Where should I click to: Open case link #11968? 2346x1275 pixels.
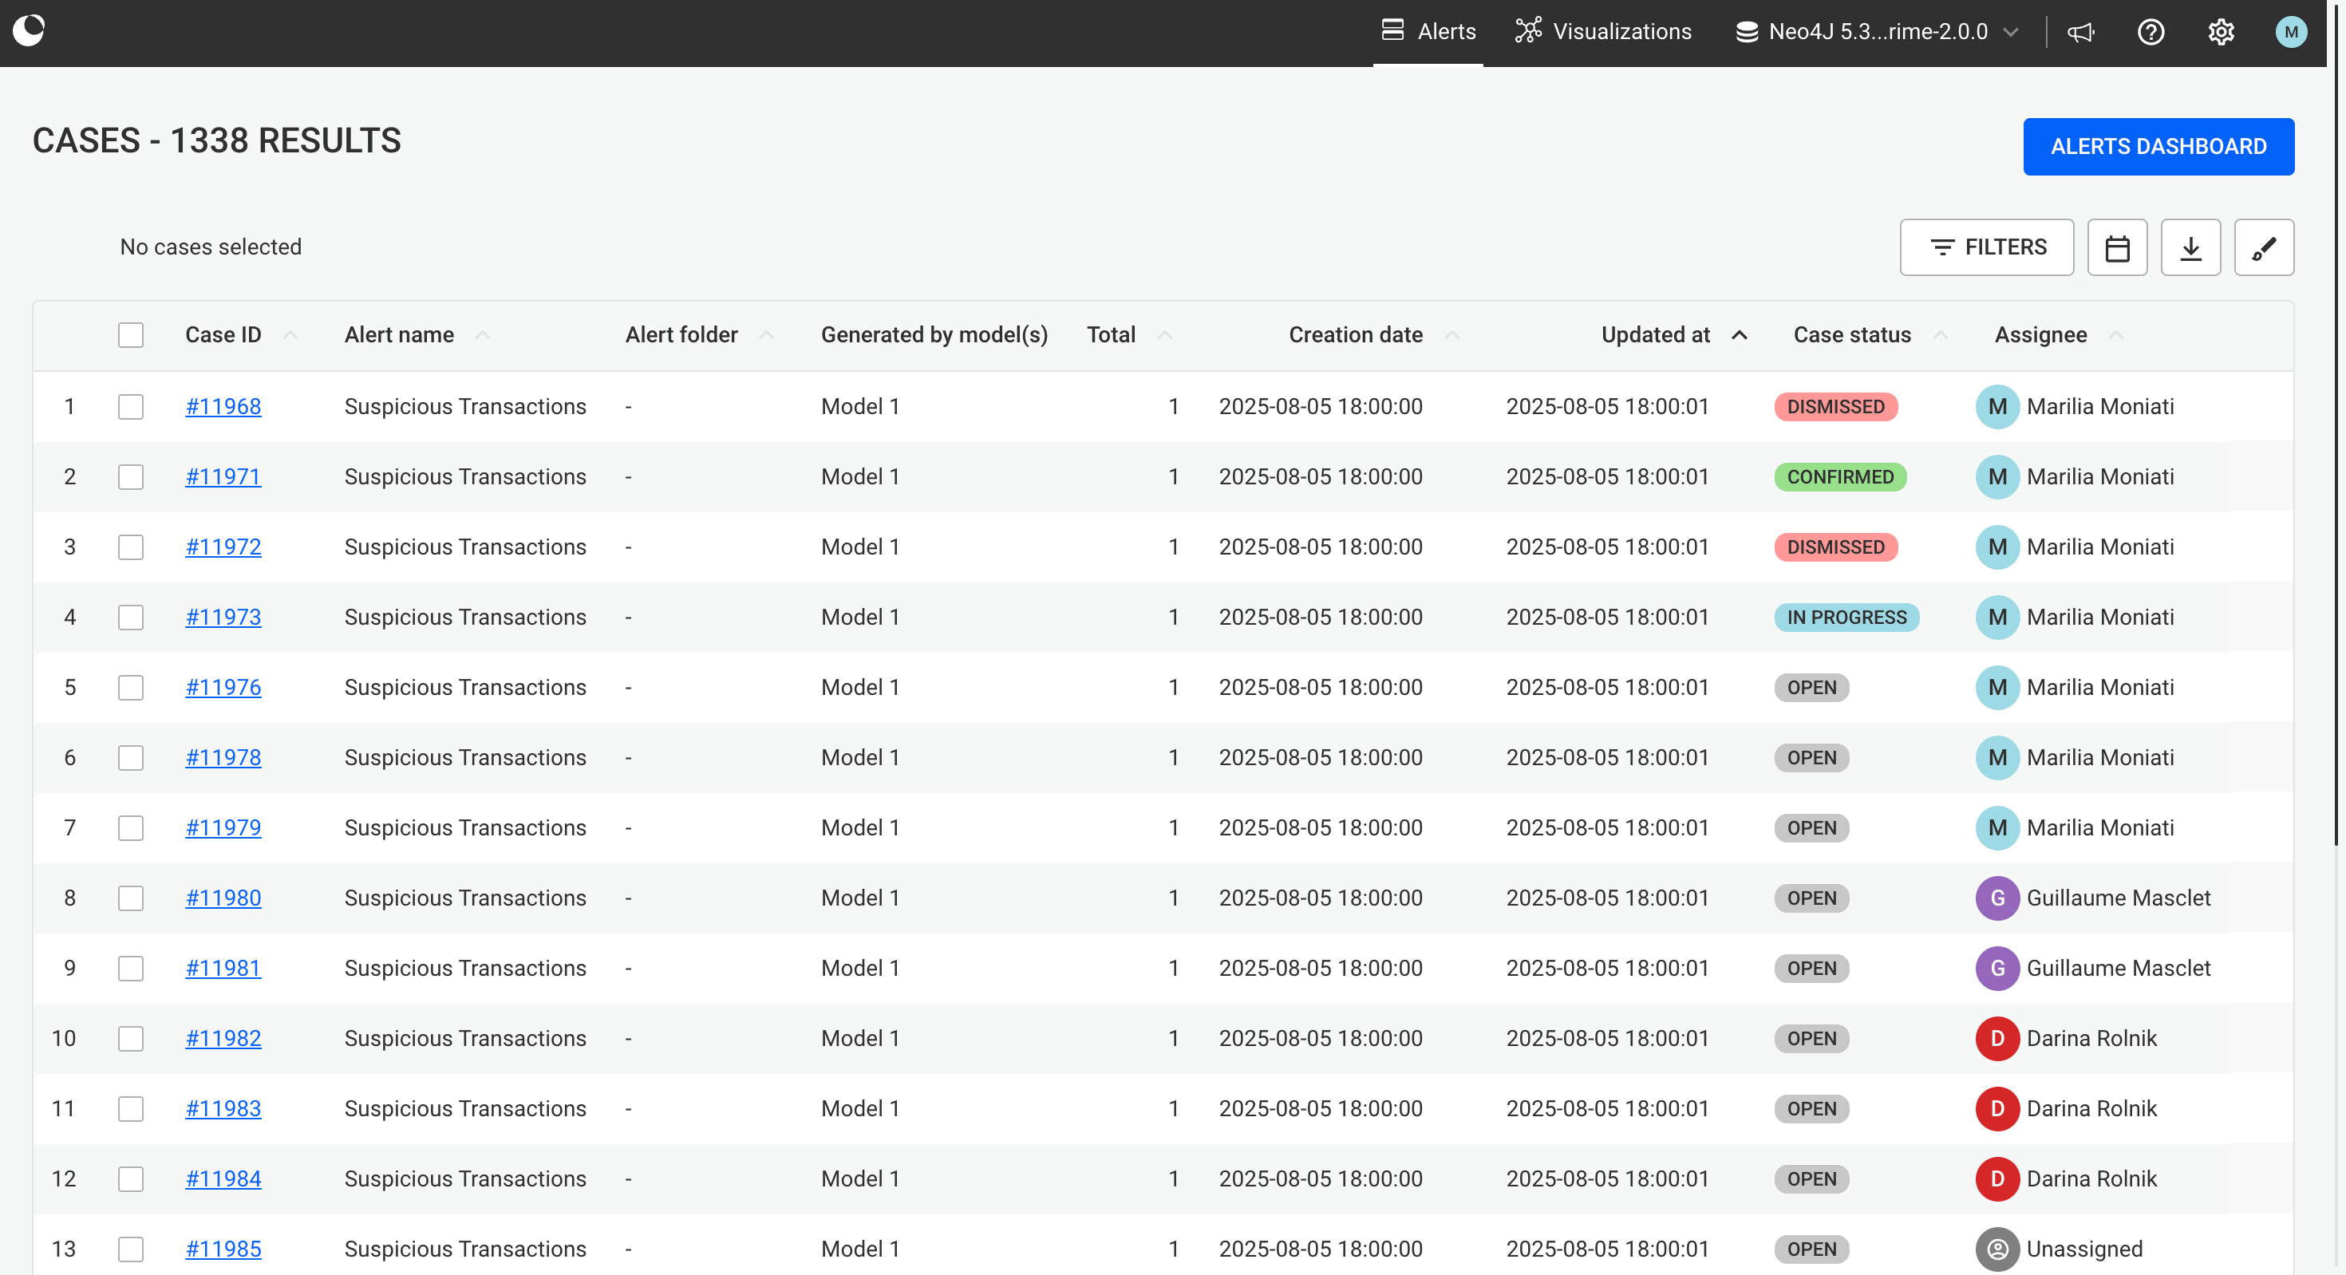(x=223, y=407)
